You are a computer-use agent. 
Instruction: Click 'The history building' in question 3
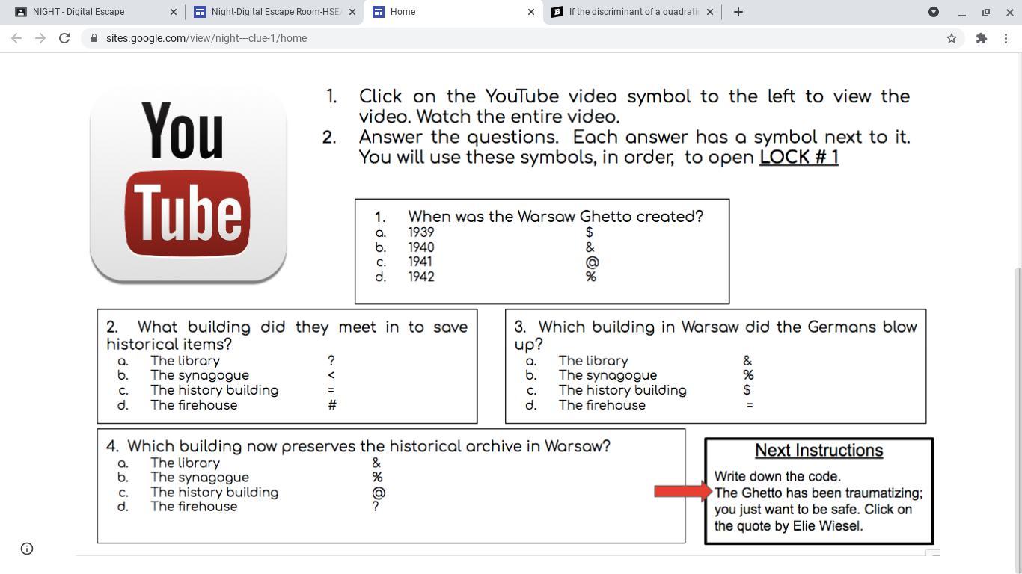click(622, 390)
